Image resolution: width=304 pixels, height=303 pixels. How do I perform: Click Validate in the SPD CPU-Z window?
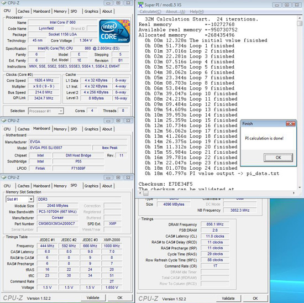(x=93, y=298)
